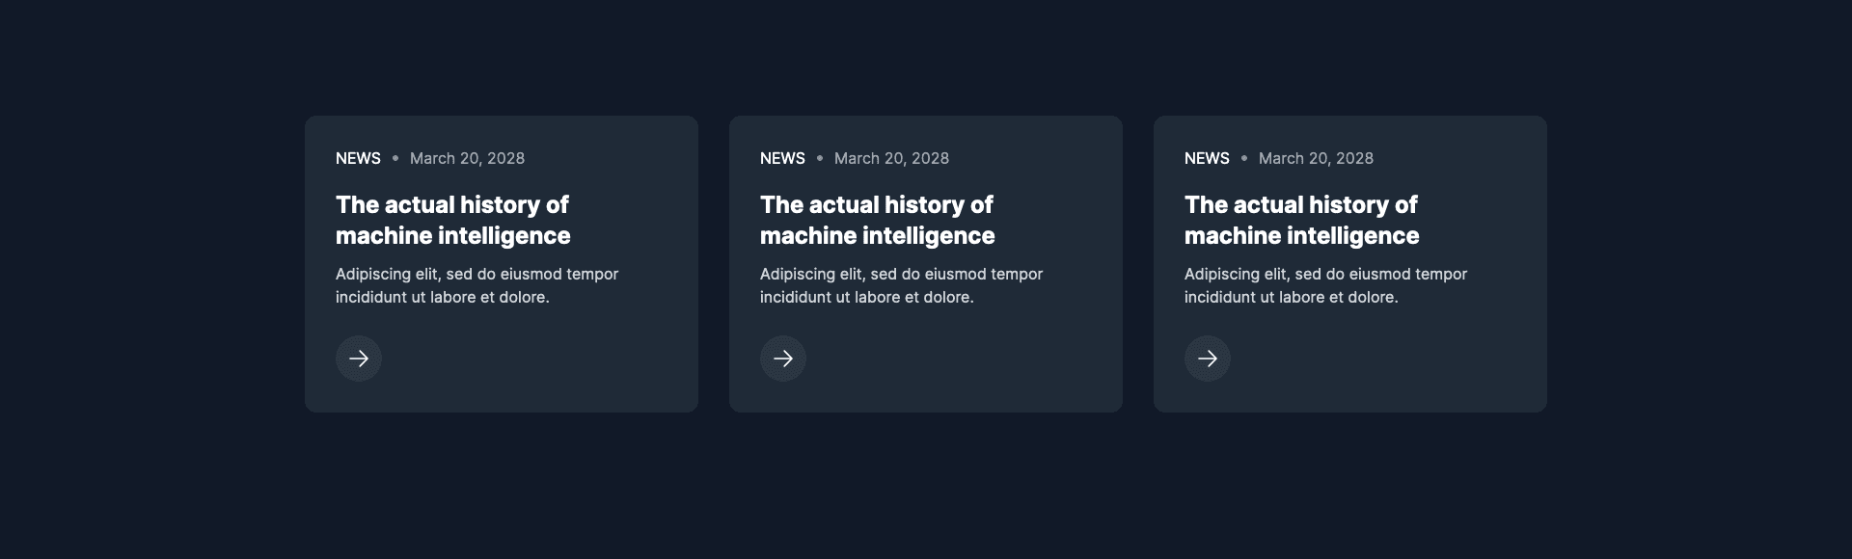
Task: Click the March 20, 2028 date in middle card
Action: (891, 158)
